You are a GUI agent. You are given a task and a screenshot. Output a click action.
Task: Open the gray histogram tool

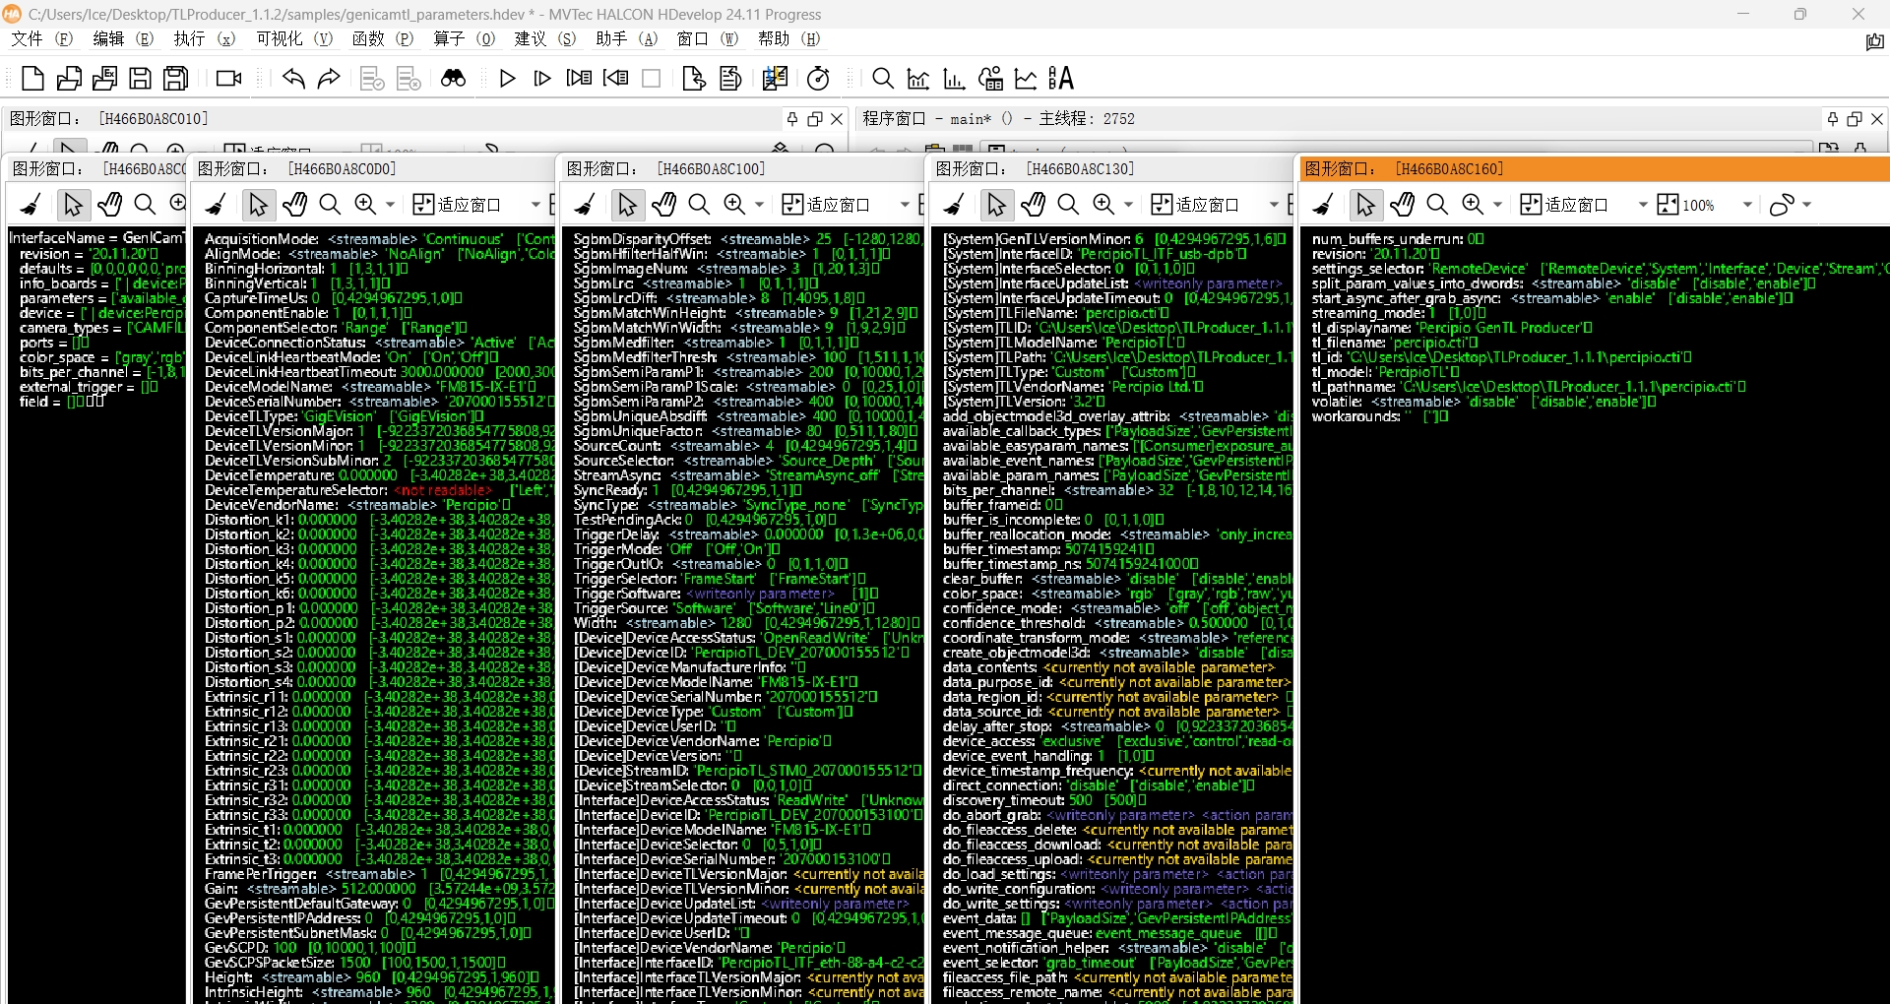click(x=918, y=79)
